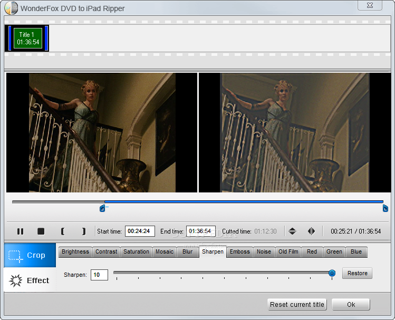Click the Start time field
Viewport: 395px width, 320px height.
(x=140, y=231)
